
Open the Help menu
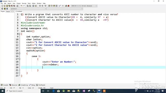coord(44,3)
